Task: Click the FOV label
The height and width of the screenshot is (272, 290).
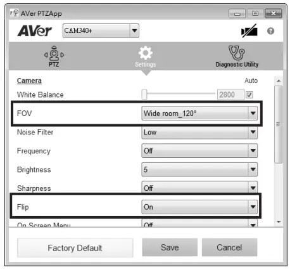Action: (x=24, y=113)
